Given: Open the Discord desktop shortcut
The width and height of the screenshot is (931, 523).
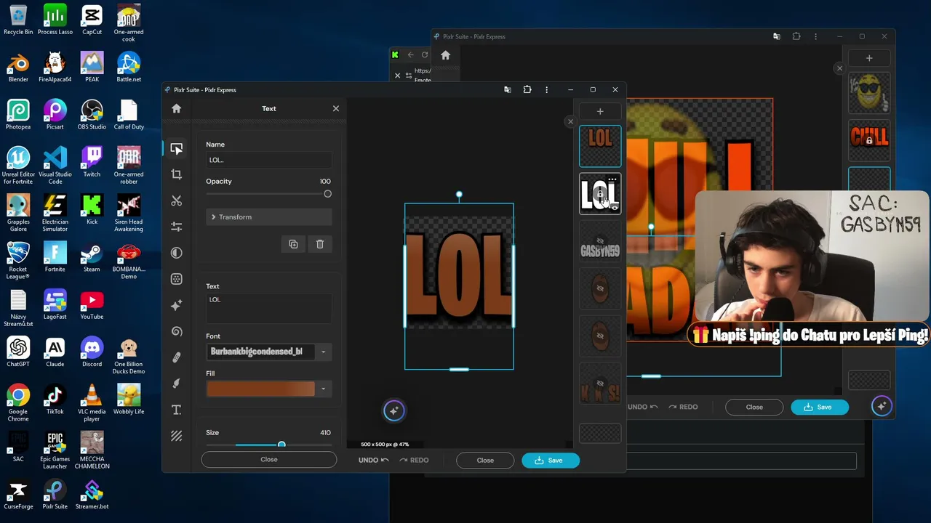Looking at the screenshot, I should (92, 352).
